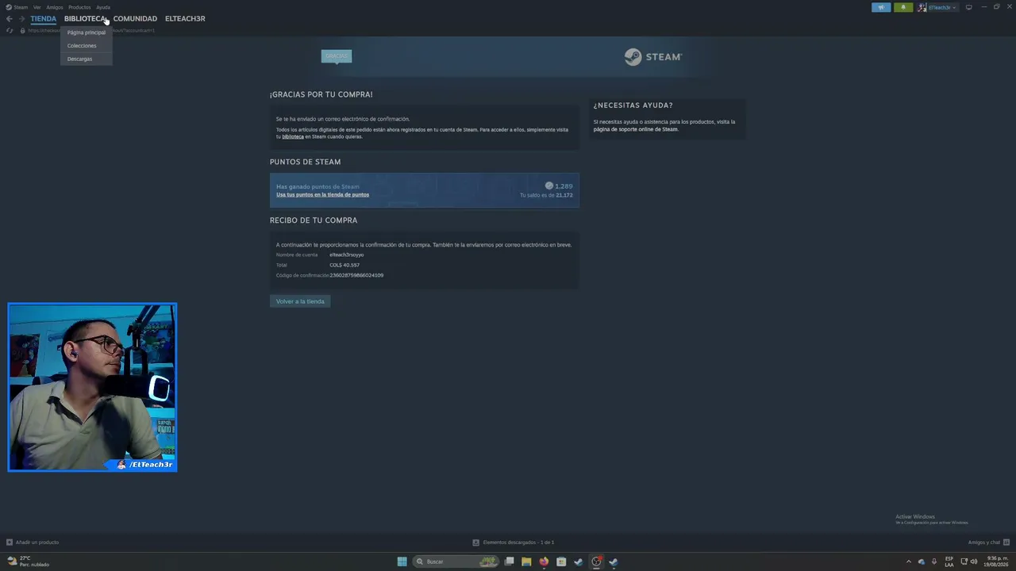This screenshot has height=571, width=1016.
Task: Open the clock and date flyout
Action: point(996,561)
